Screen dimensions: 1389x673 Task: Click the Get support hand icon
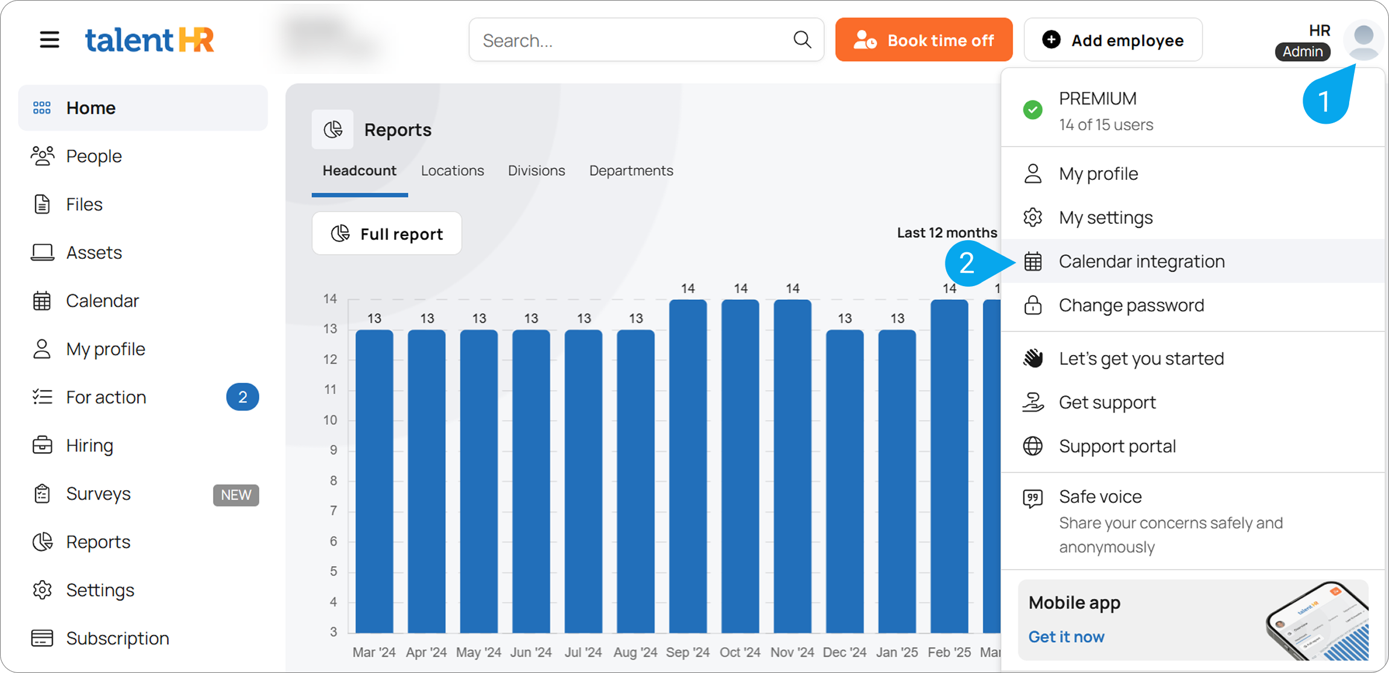(1033, 402)
